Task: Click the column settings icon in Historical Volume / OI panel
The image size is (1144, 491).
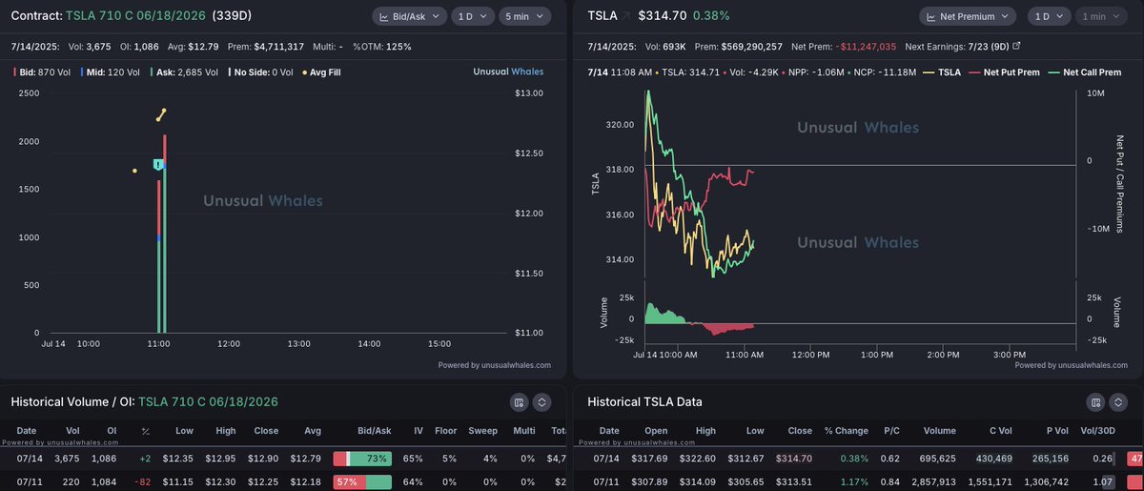Action: (519, 402)
